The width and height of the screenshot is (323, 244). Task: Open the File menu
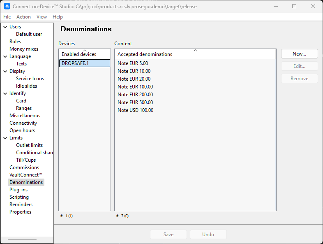[x=7, y=17]
